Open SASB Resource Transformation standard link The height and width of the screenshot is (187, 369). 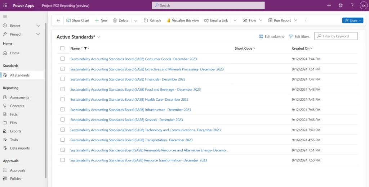[139, 160]
